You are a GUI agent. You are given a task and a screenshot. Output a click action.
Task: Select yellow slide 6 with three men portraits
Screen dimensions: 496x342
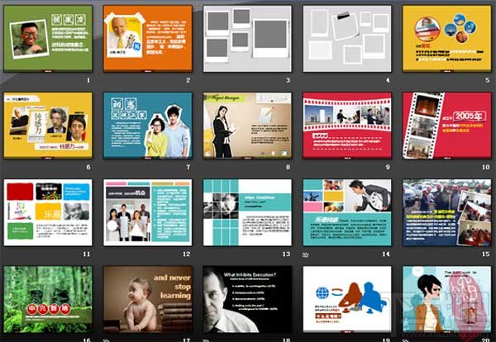(x=48, y=126)
